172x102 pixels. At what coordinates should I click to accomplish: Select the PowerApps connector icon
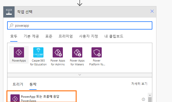click(19, 52)
